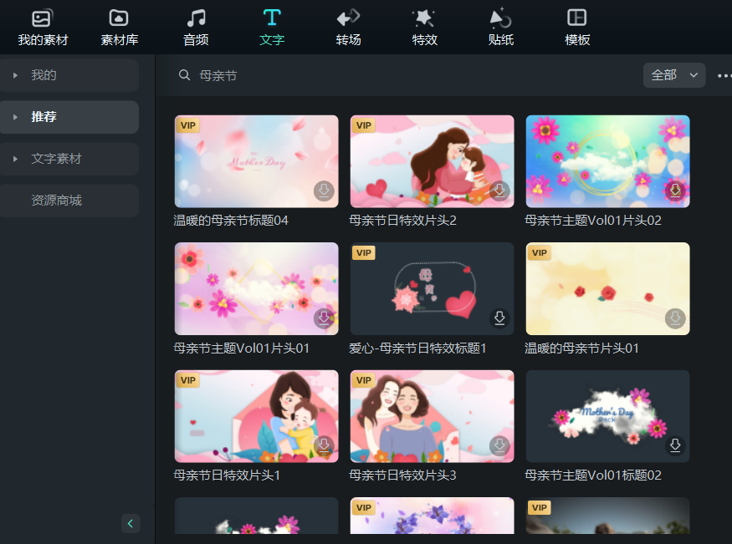Open the 我的素材 media panel
This screenshot has height=544, width=732.
tap(43, 27)
